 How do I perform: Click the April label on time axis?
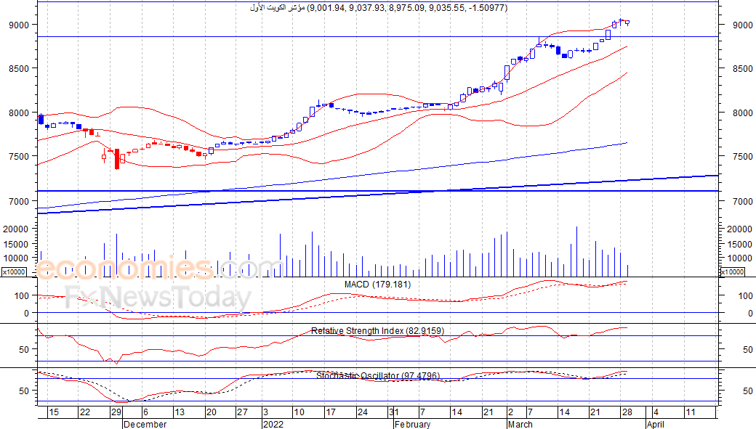(x=655, y=424)
